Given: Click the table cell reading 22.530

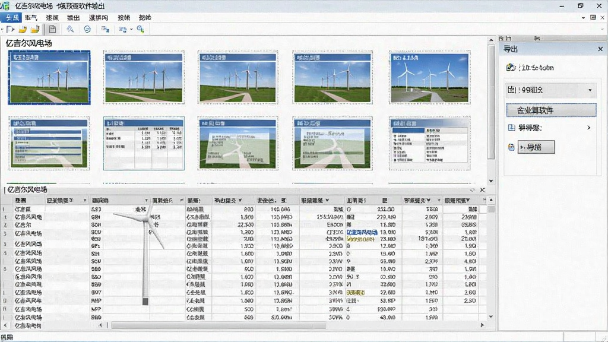Looking at the screenshot, I should (246, 224).
